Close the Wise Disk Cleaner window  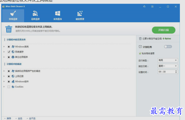pos(176,7)
